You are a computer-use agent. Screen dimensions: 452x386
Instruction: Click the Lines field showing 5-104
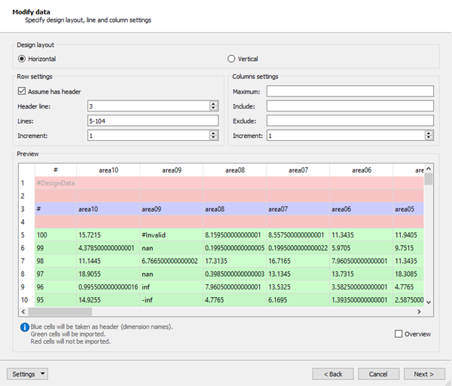pos(153,121)
